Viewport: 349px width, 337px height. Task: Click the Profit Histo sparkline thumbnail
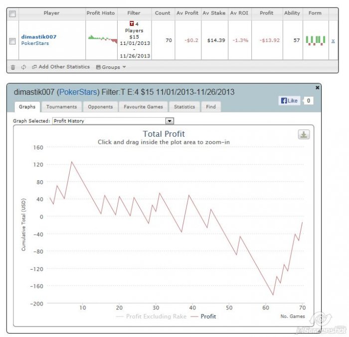103,39
